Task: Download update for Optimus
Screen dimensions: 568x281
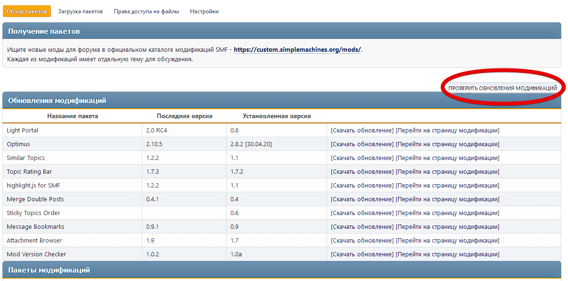Action: 362,144
